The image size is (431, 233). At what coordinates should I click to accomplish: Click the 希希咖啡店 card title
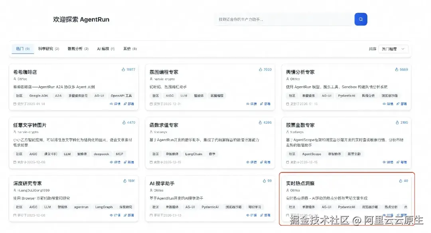click(25, 72)
